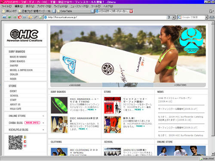Image resolution: width=215 pixels, height=161 pixels.
Task: Click the top small icon beside QR code
Action: [25, 137]
